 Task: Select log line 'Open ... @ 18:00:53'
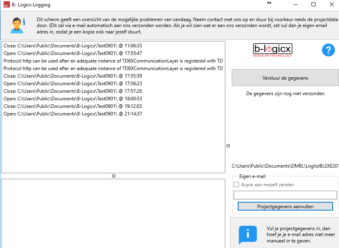73,99
